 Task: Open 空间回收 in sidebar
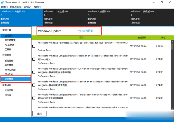(16, 36)
